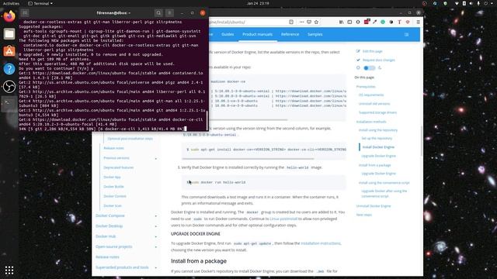Open the Samples tab

pos(315,34)
